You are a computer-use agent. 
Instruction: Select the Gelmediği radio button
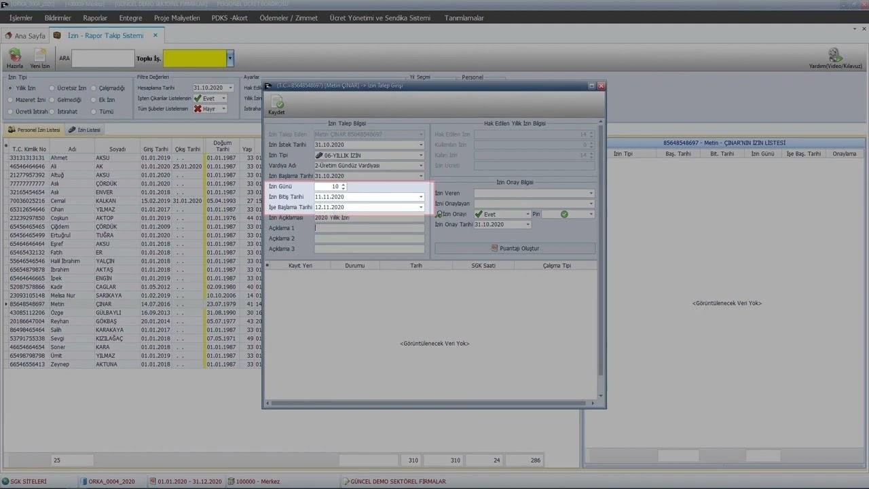point(52,100)
